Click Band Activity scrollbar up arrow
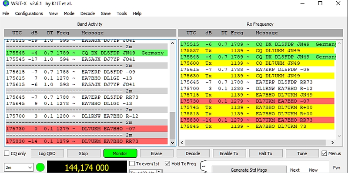The height and width of the screenshot is (173, 348). [172, 43]
